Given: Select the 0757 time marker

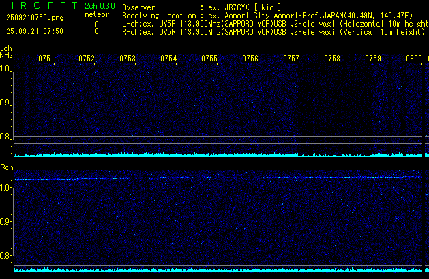Looking at the screenshot, I should click(x=291, y=59).
